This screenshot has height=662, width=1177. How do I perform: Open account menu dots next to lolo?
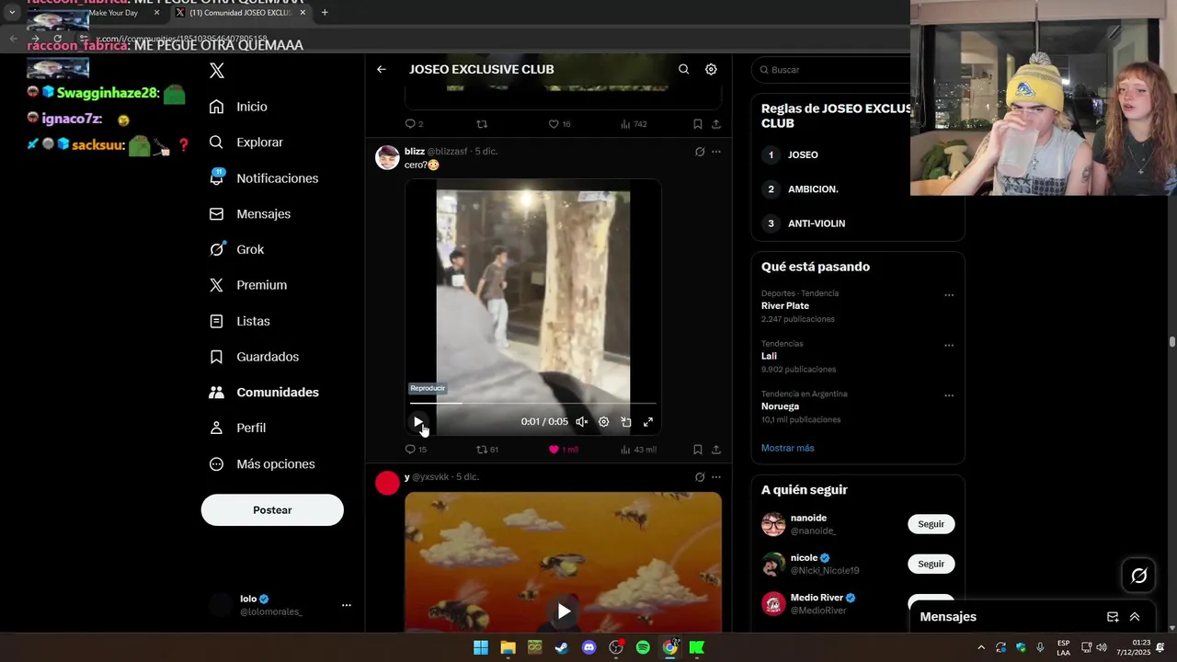click(x=347, y=605)
